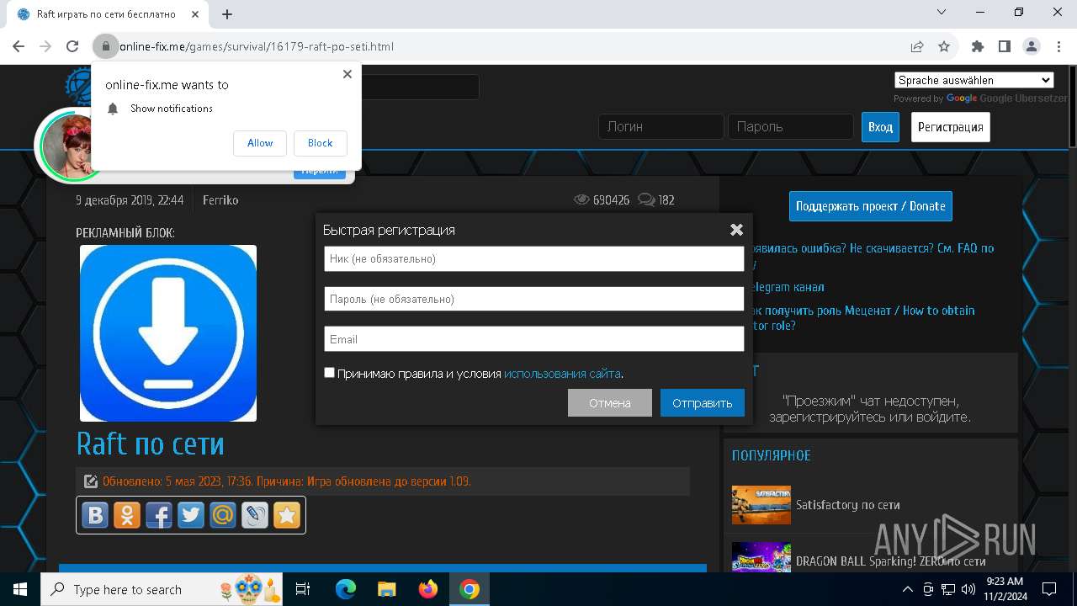Open a new browser tab
Screen dimensions: 1077x606
(227, 14)
